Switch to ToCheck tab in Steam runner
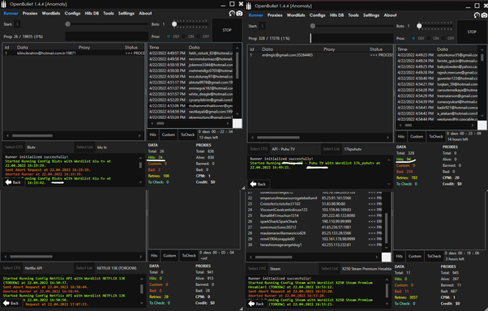Screen dimensions: 488x311 [434, 256]
